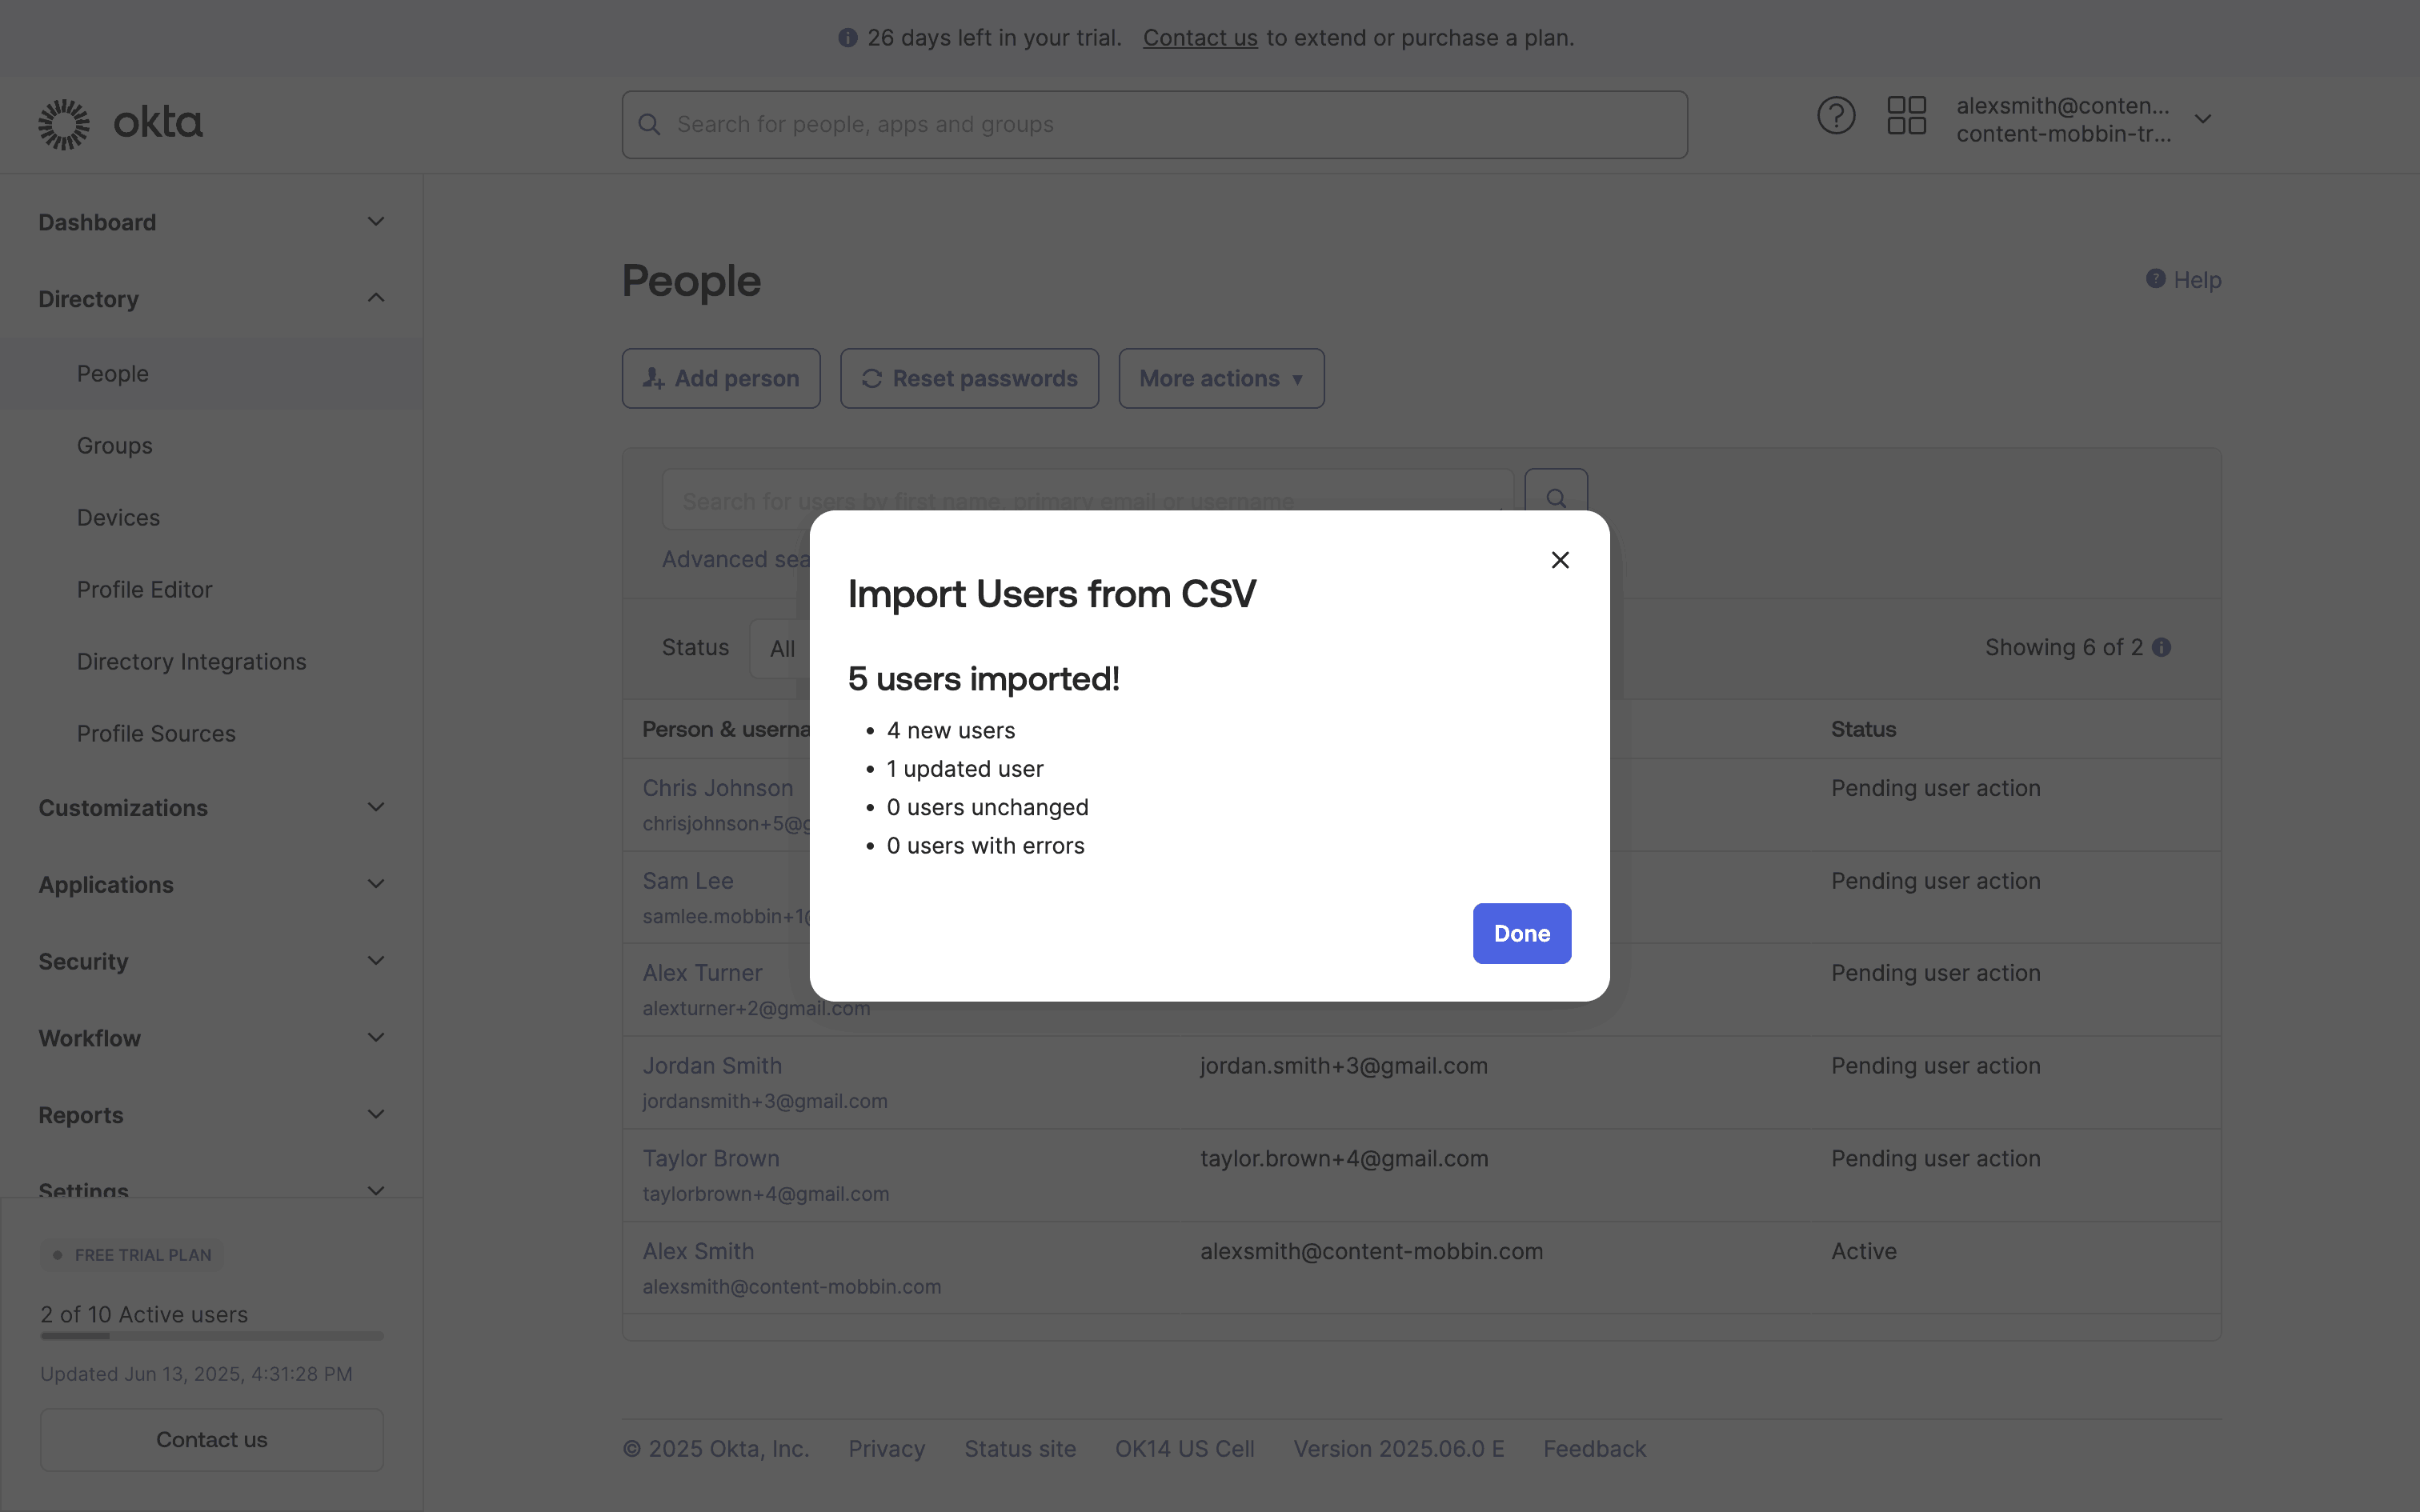Click the info icon beside Showing count
The width and height of the screenshot is (2420, 1512).
(x=2162, y=648)
